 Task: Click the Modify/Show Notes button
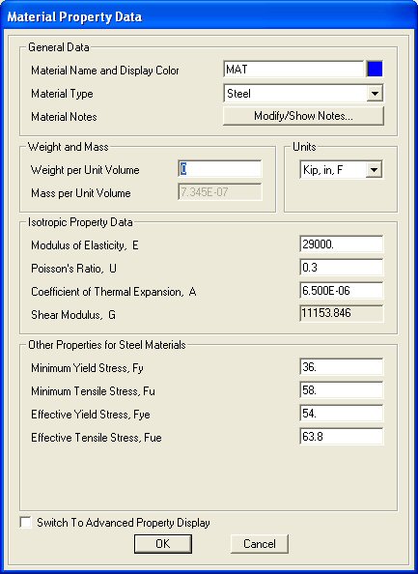pyautogui.click(x=303, y=116)
